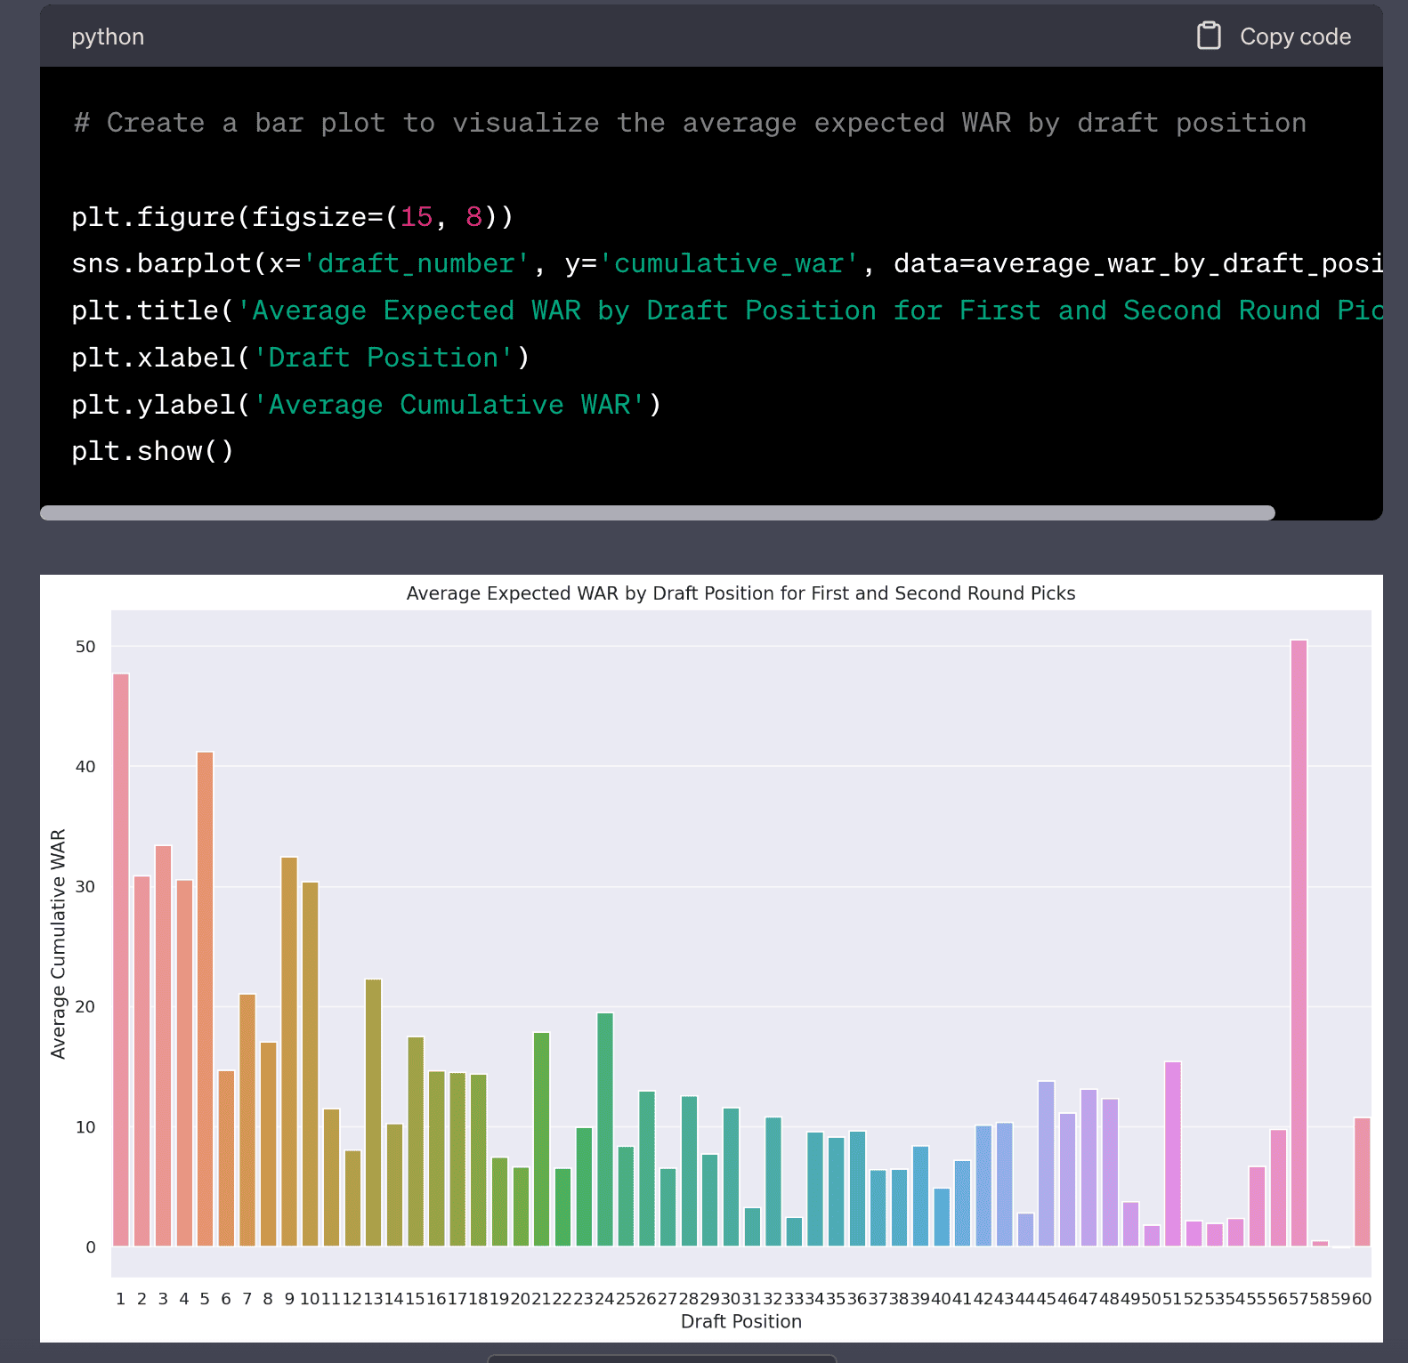Click the comment line about bar plot
Screen dimensions: 1408x1363
(x=690, y=123)
